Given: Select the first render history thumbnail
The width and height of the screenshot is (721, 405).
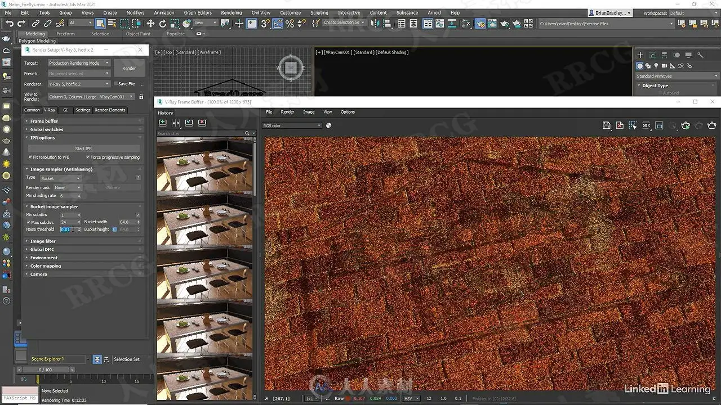Looking at the screenshot, I should (x=204, y=164).
